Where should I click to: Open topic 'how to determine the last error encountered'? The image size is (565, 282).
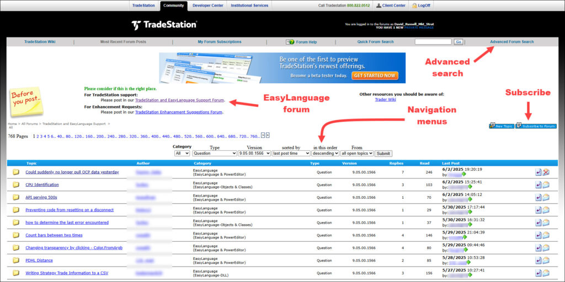click(67, 223)
